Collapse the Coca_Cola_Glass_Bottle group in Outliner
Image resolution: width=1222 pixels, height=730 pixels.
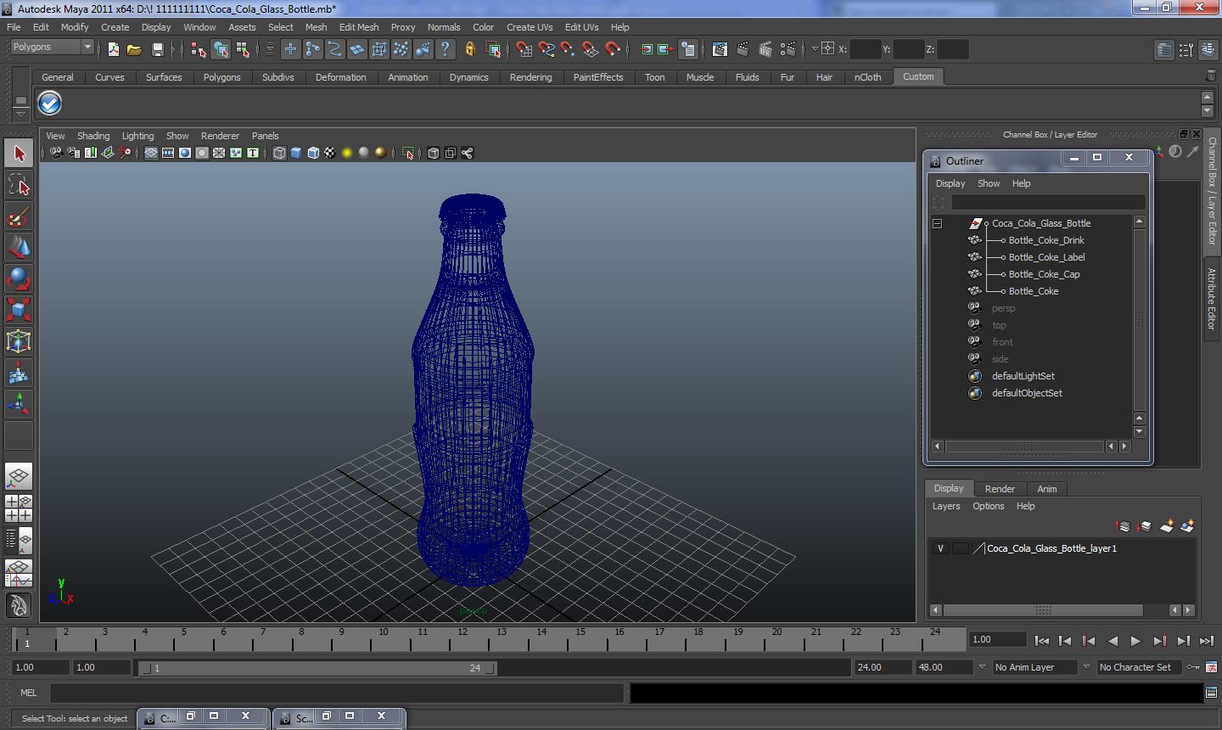click(938, 223)
